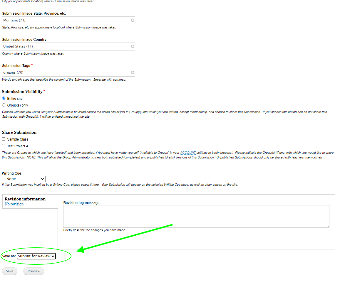Image resolution: width=340 pixels, height=282 pixels.
Task: Follow the ACCOUNT settings link
Action: 188,153
